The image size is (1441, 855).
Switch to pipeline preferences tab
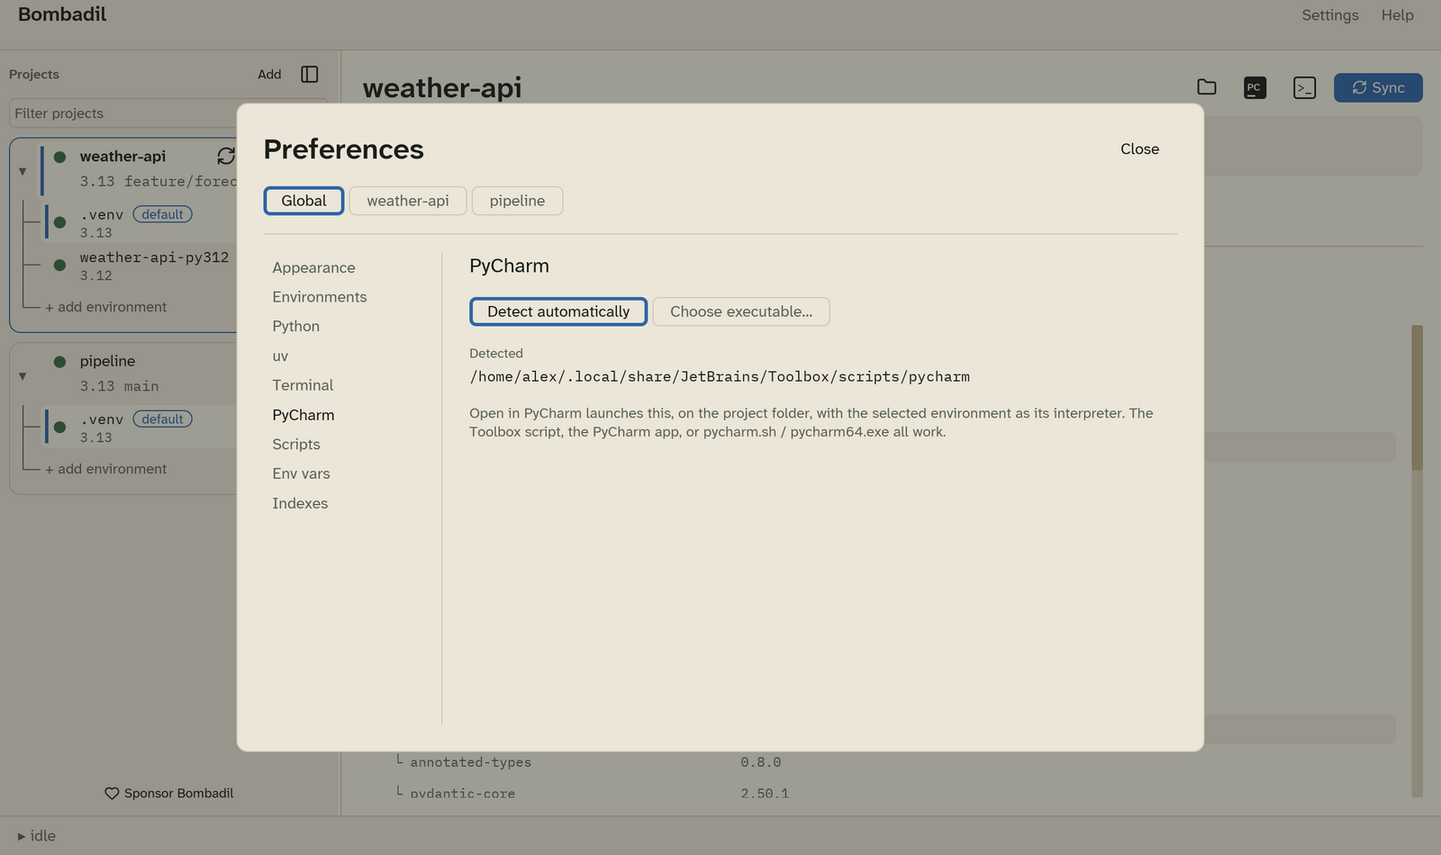517,201
